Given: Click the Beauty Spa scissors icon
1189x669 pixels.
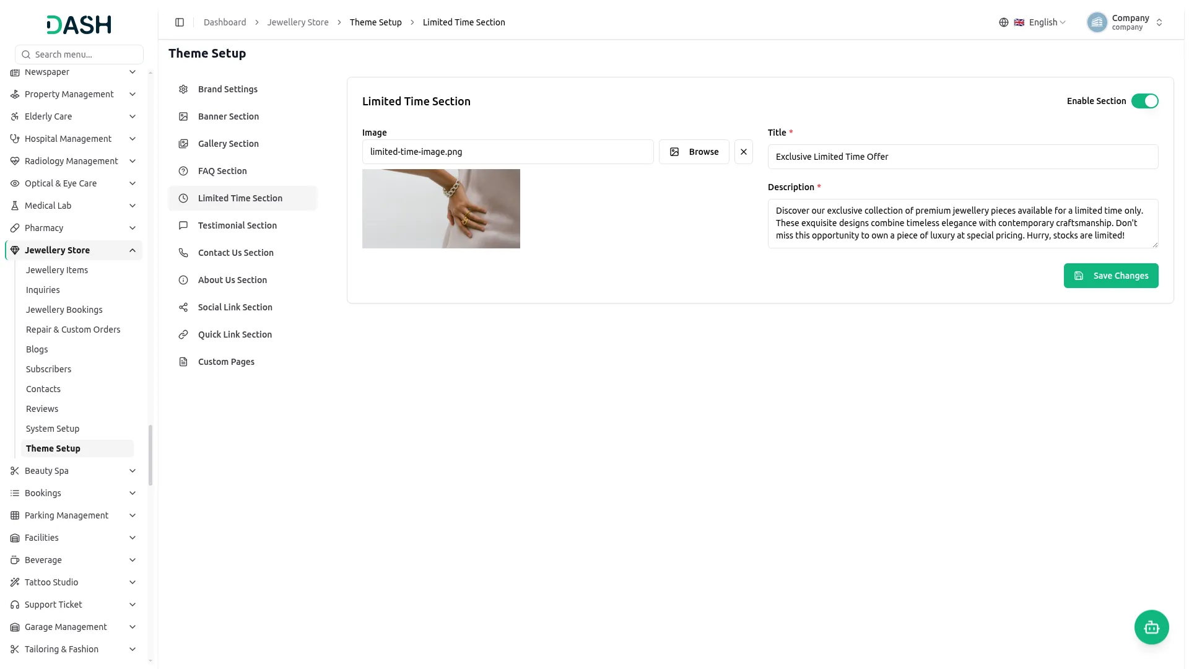Looking at the screenshot, I should pos(15,471).
